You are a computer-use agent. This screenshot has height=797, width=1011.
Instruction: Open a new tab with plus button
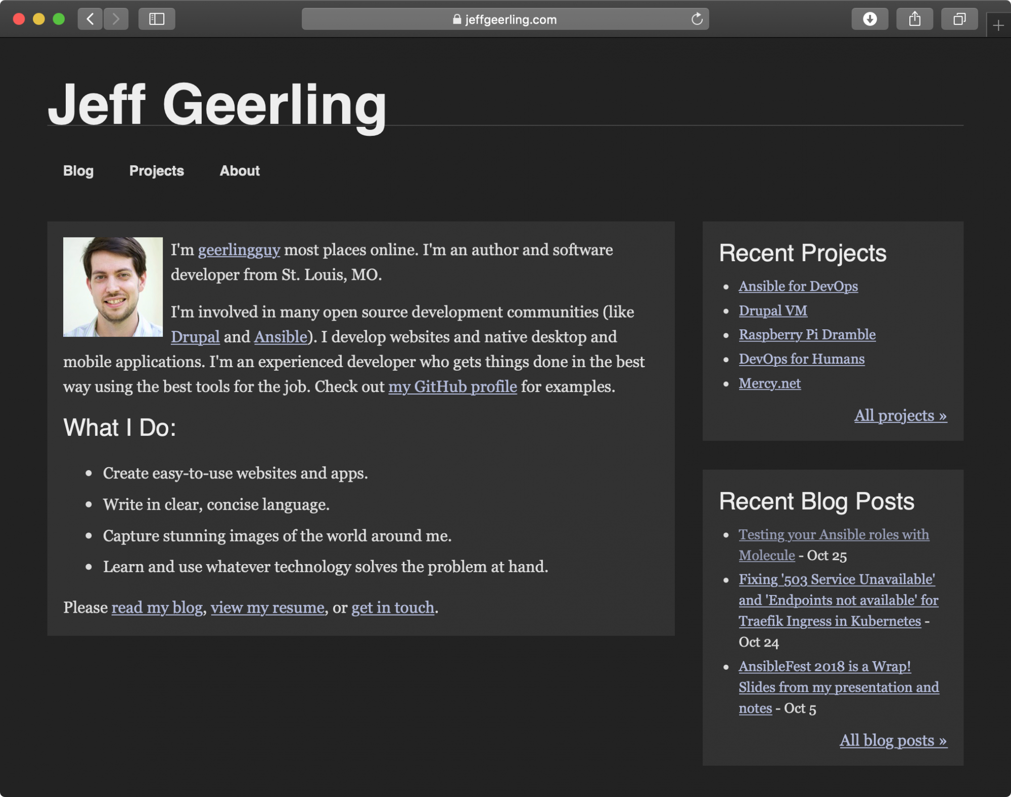click(x=998, y=25)
